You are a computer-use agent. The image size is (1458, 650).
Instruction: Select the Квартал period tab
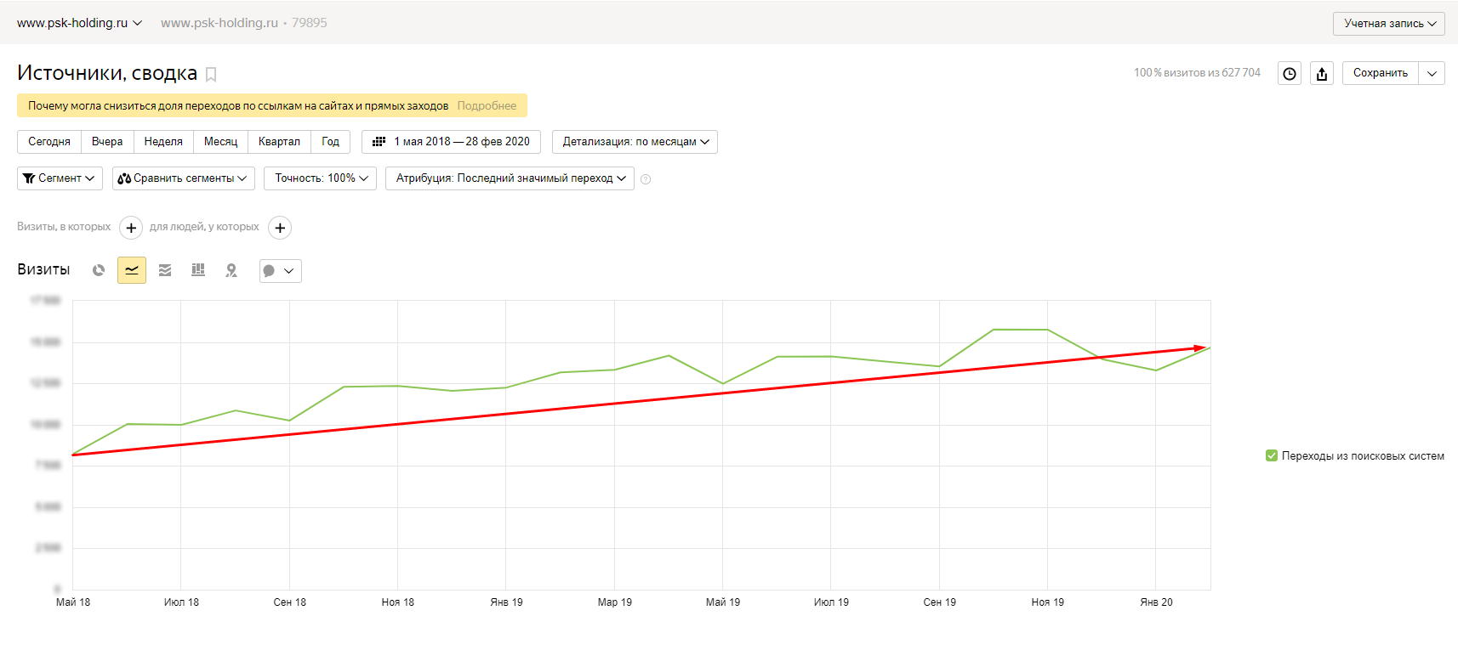point(279,142)
